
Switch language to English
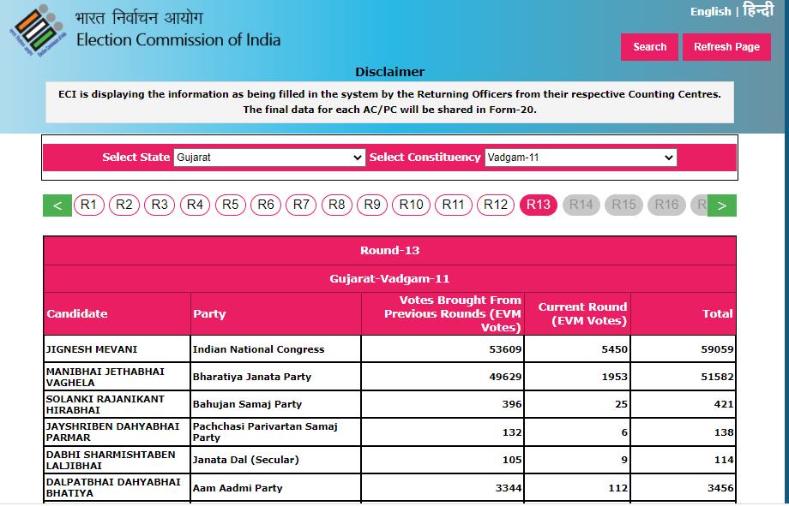pyautogui.click(x=710, y=11)
